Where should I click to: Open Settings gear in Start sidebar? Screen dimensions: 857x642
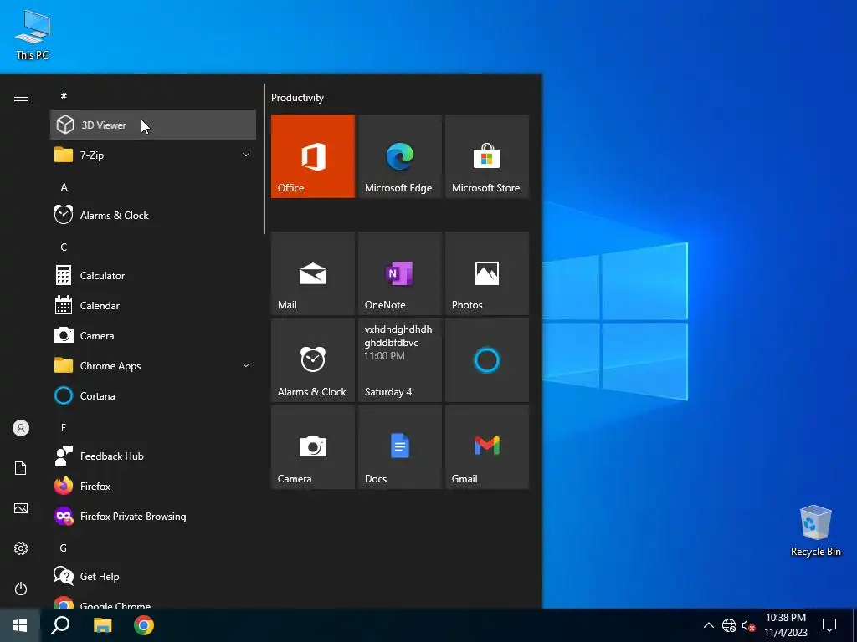pos(21,548)
